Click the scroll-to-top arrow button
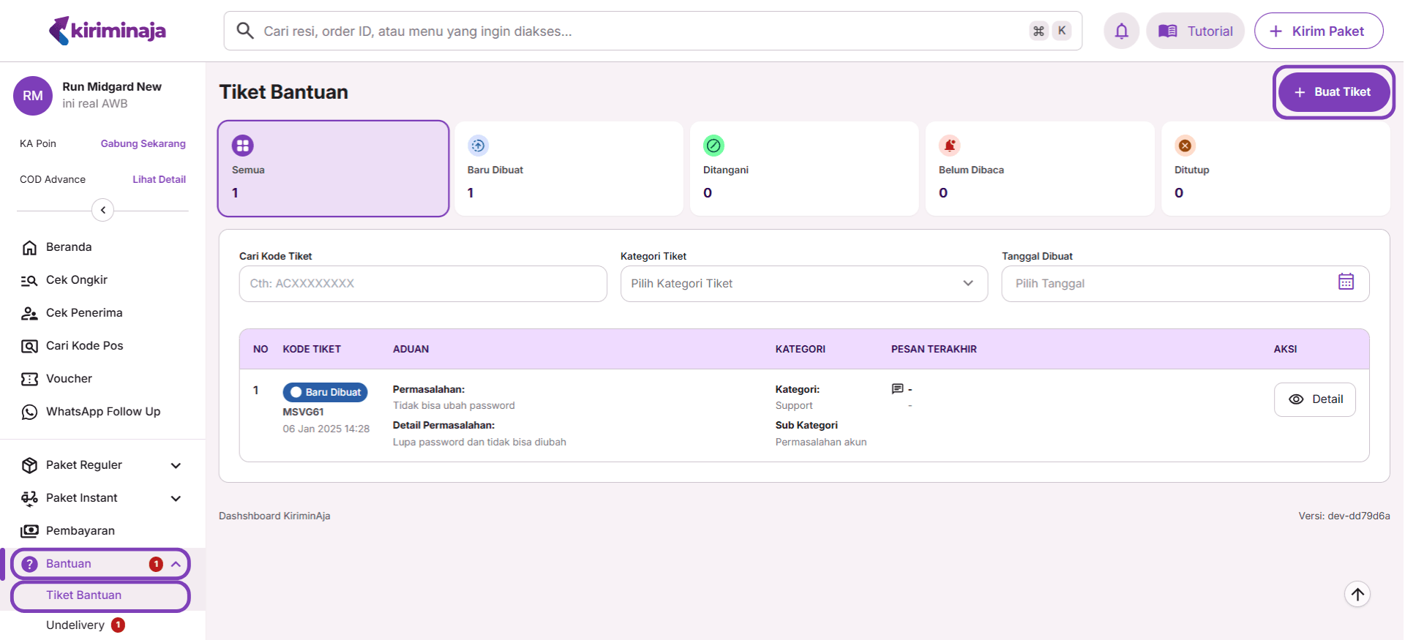The width and height of the screenshot is (1405, 640). point(1357,594)
